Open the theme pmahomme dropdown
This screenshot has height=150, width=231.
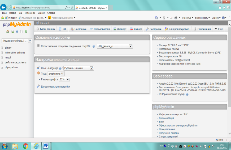(x=56, y=74)
